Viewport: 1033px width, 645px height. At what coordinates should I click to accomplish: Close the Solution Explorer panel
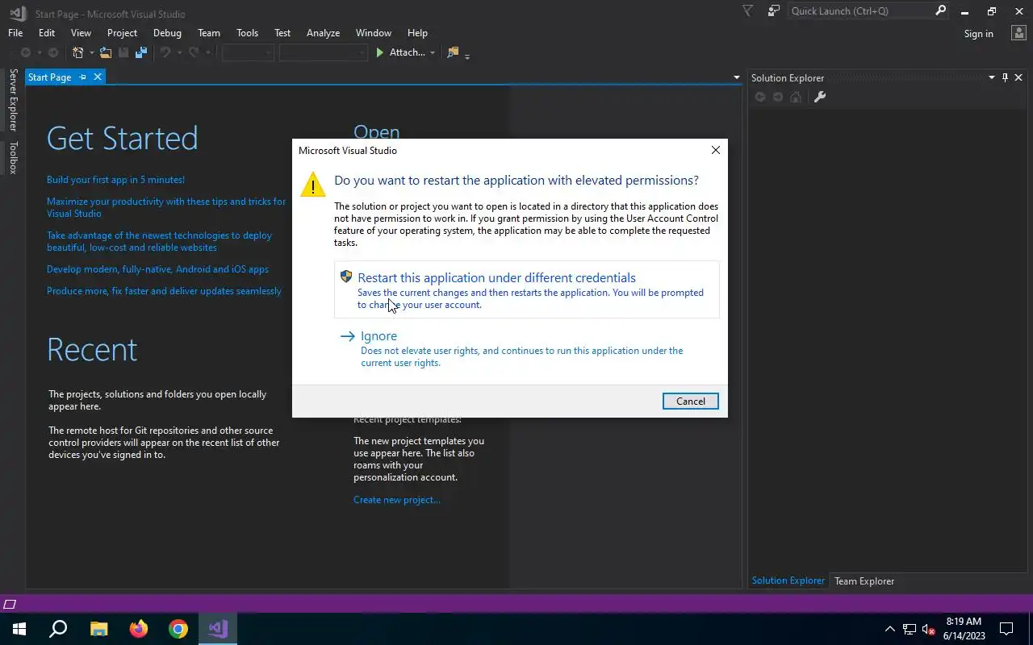[x=1018, y=77]
